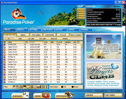Click the table list scroll-up arrow

click(x=82, y=44)
